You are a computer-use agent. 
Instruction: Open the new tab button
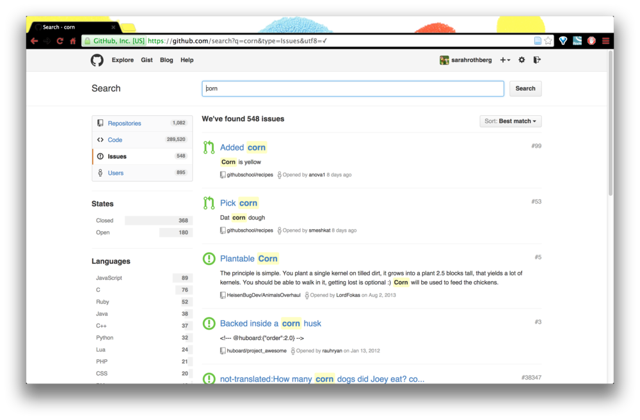[129, 28]
